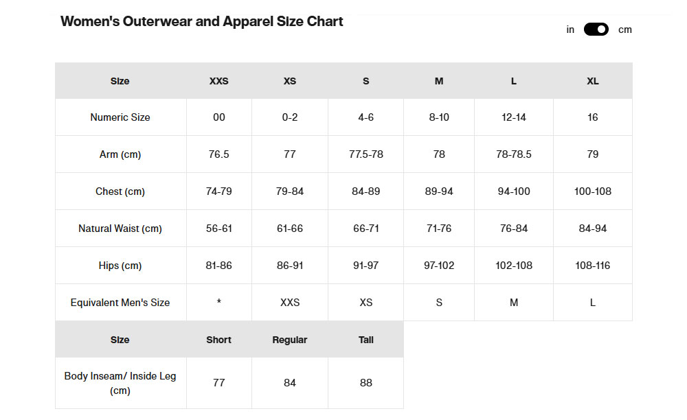Click the Arm (cm) row label
The image size is (687, 420).
pos(120,154)
